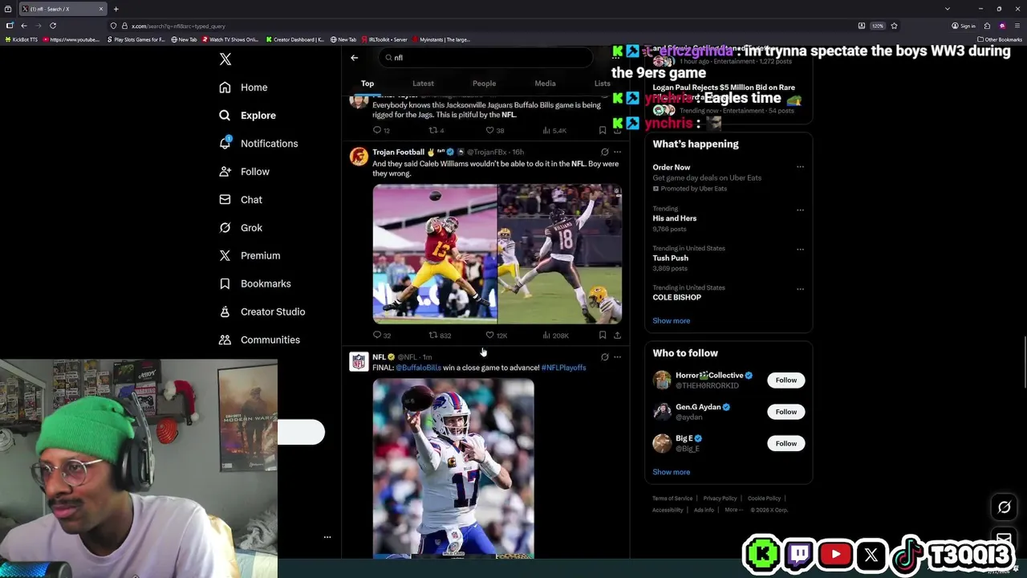The height and width of the screenshot is (578, 1027).
Task: Reply to the Trojan Football post
Action: (x=382, y=336)
